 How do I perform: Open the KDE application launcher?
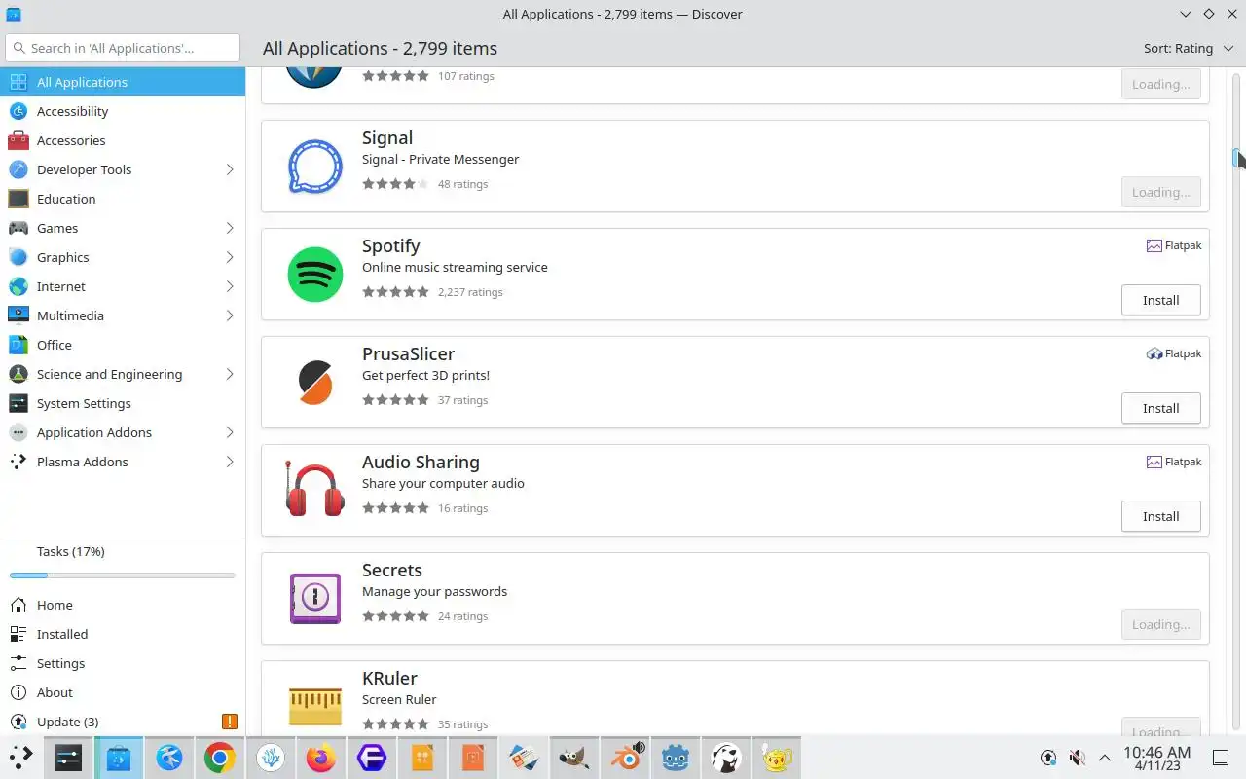21,758
